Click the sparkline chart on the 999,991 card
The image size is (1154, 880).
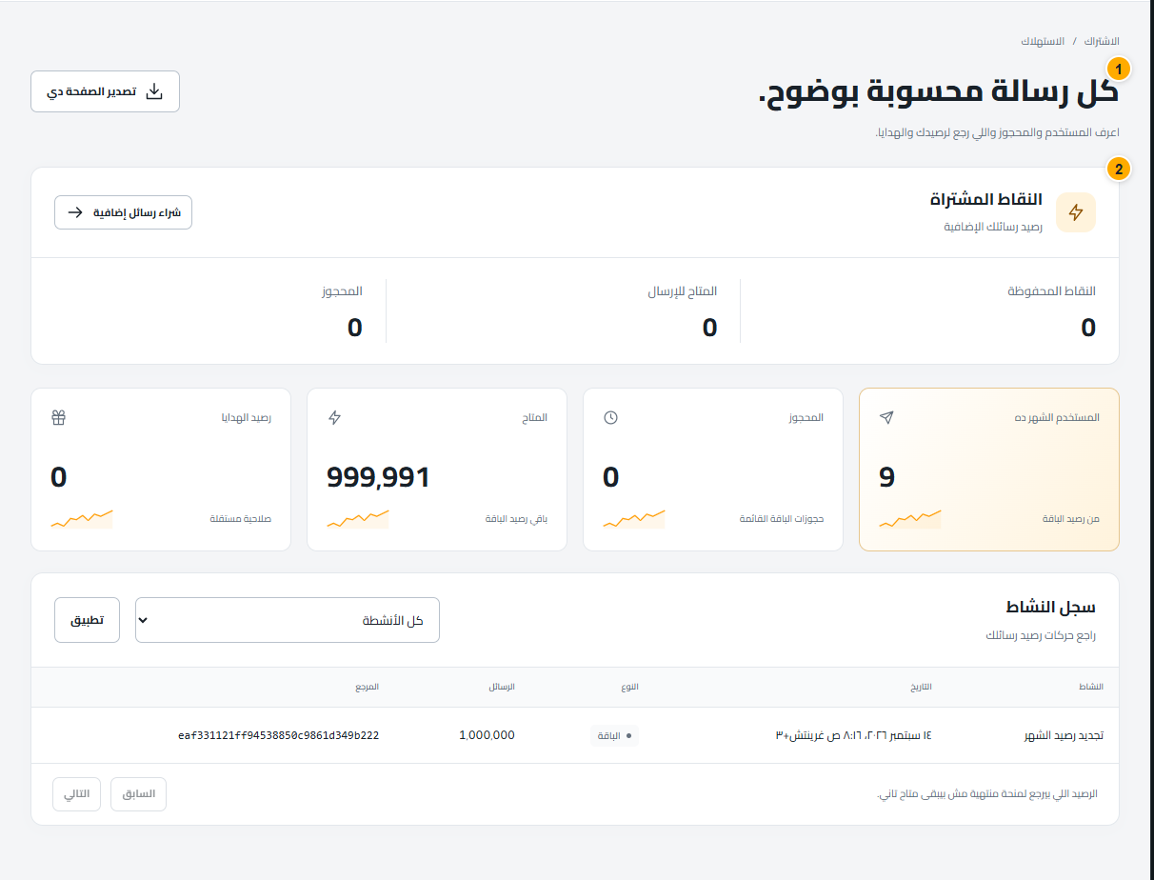(x=358, y=519)
